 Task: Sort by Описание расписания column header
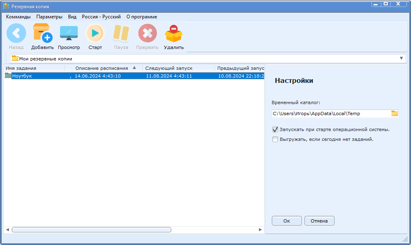pyautogui.click(x=102, y=68)
